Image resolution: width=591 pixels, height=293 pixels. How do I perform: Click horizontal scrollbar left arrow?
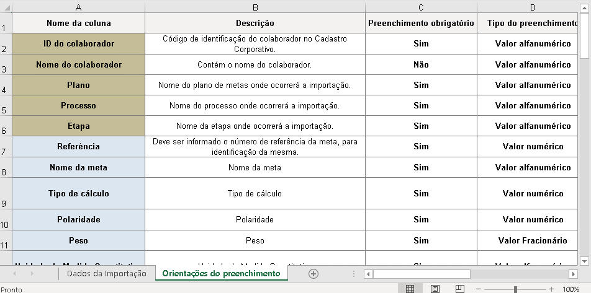[x=368, y=274]
